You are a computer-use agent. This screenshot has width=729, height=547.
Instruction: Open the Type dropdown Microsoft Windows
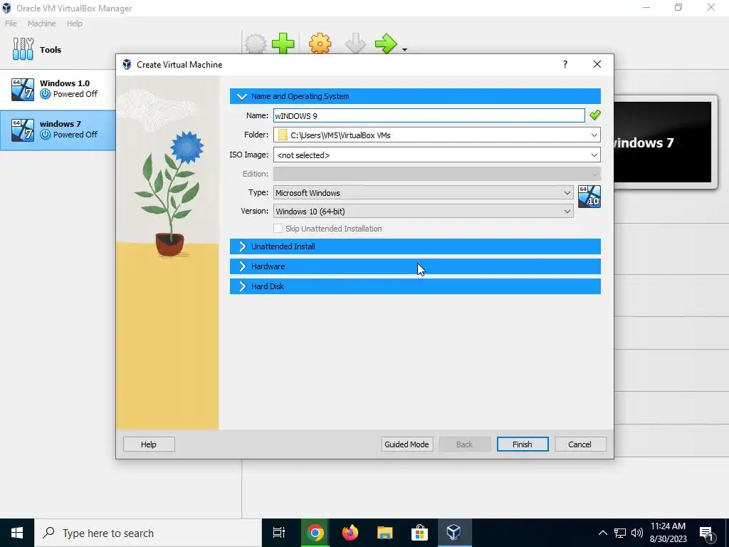click(423, 192)
